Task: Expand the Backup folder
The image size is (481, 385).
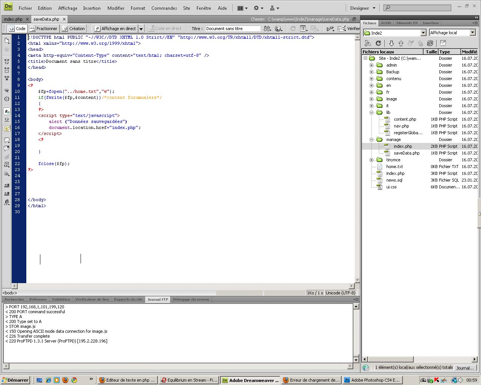Action: pyautogui.click(x=371, y=72)
